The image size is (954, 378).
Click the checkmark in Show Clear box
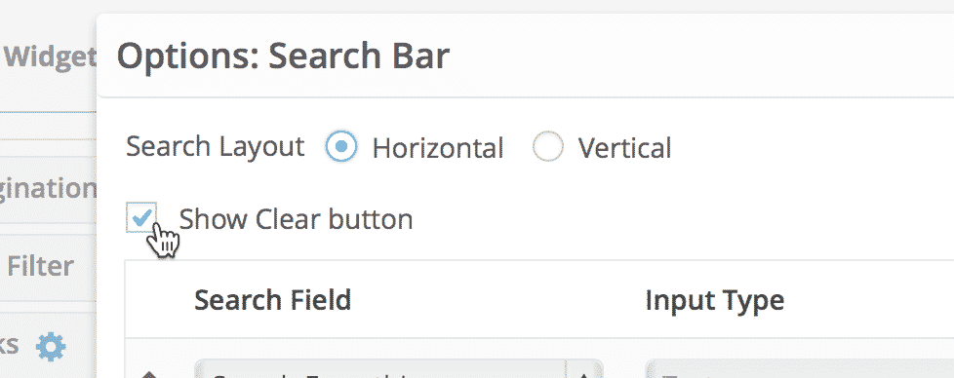click(141, 217)
